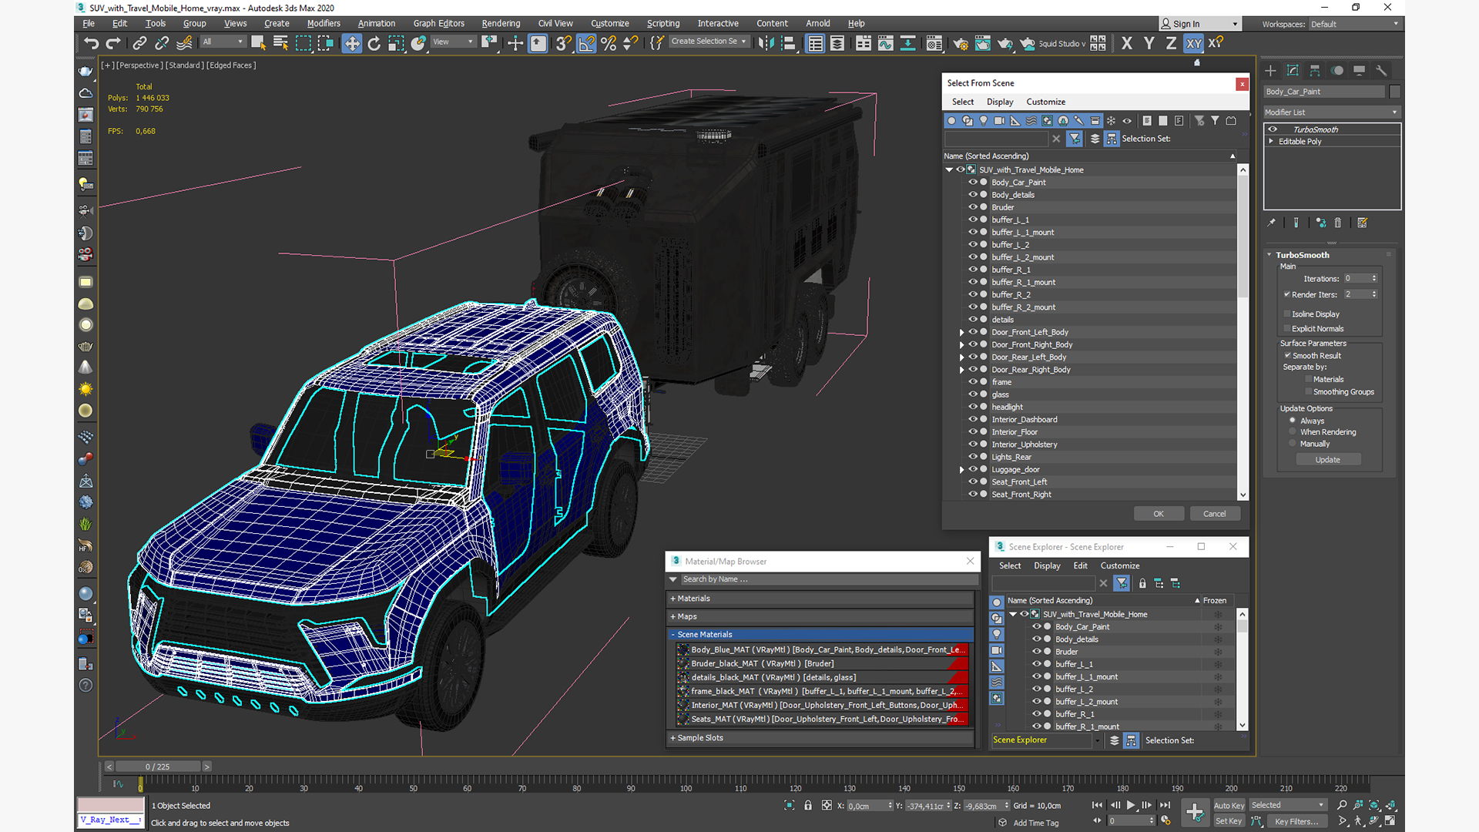Image resolution: width=1479 pixels, height=832 pixels.
Task: Open the Modifiers menu
Action: click(323, 23)
